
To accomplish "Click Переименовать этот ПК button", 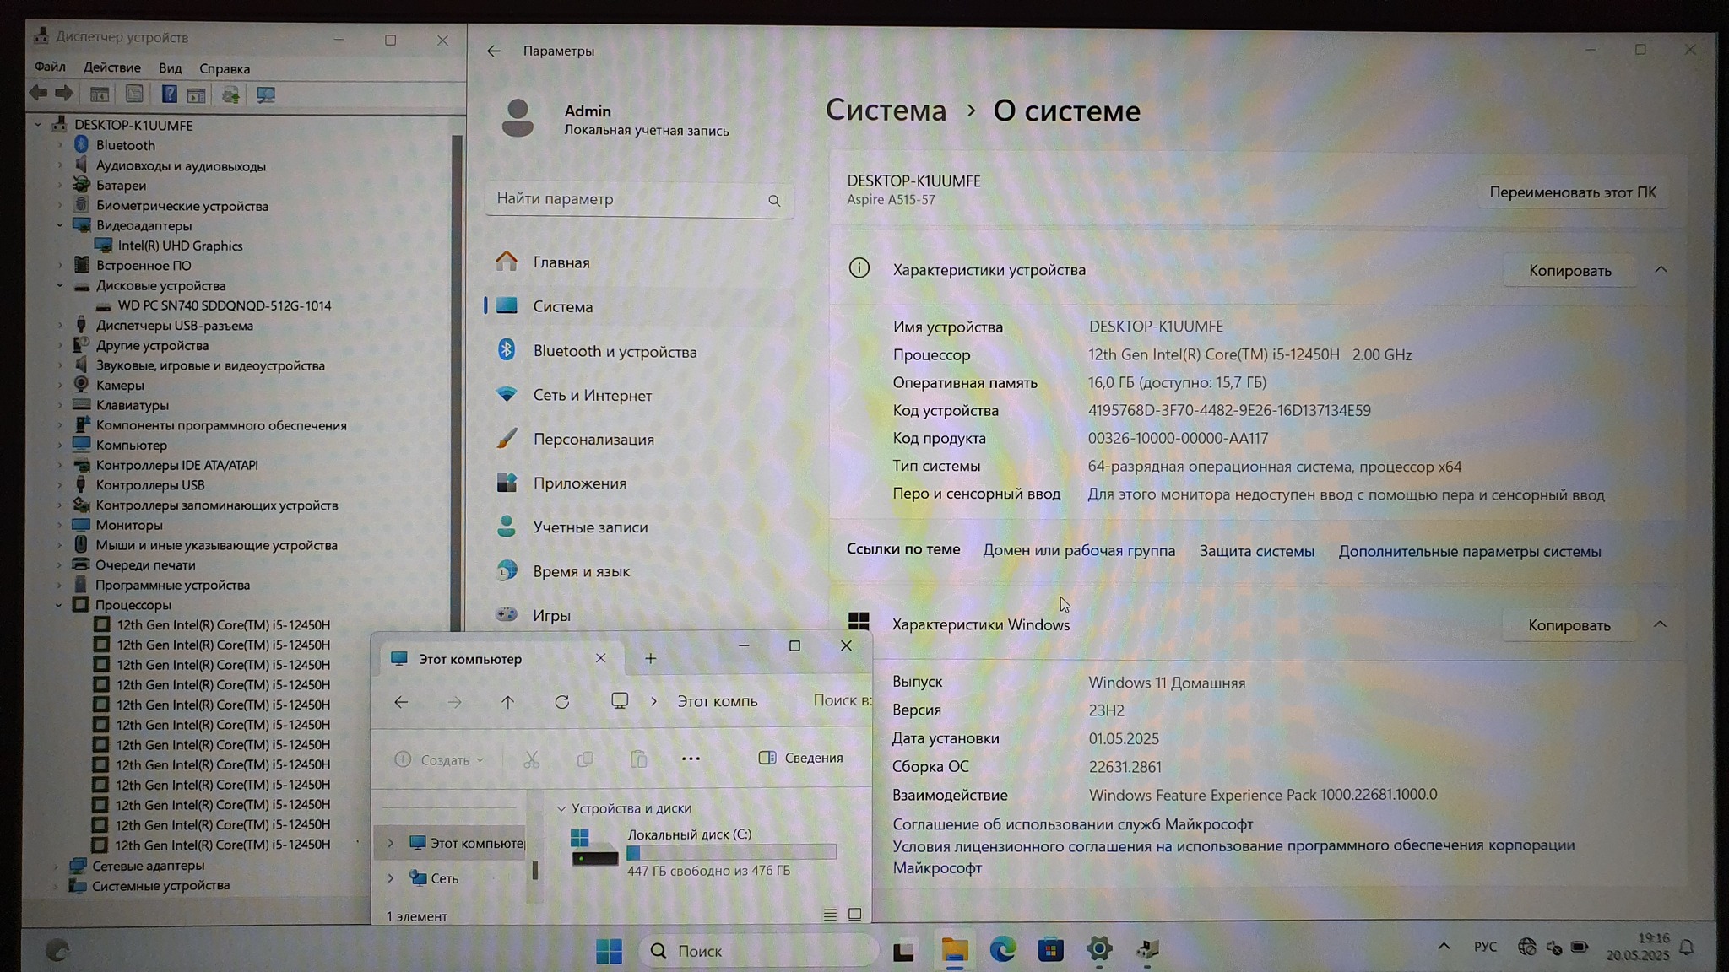I will pos(1572,192).
